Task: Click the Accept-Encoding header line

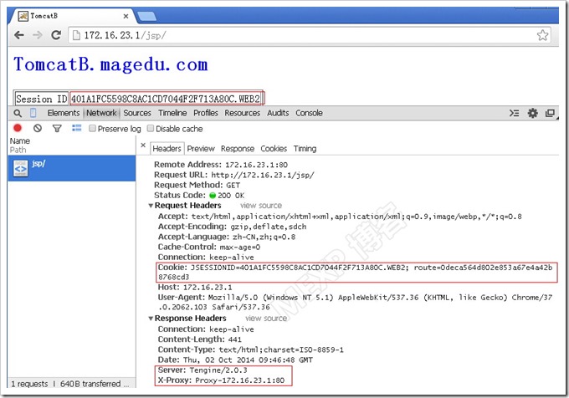Action: [232, 227]
